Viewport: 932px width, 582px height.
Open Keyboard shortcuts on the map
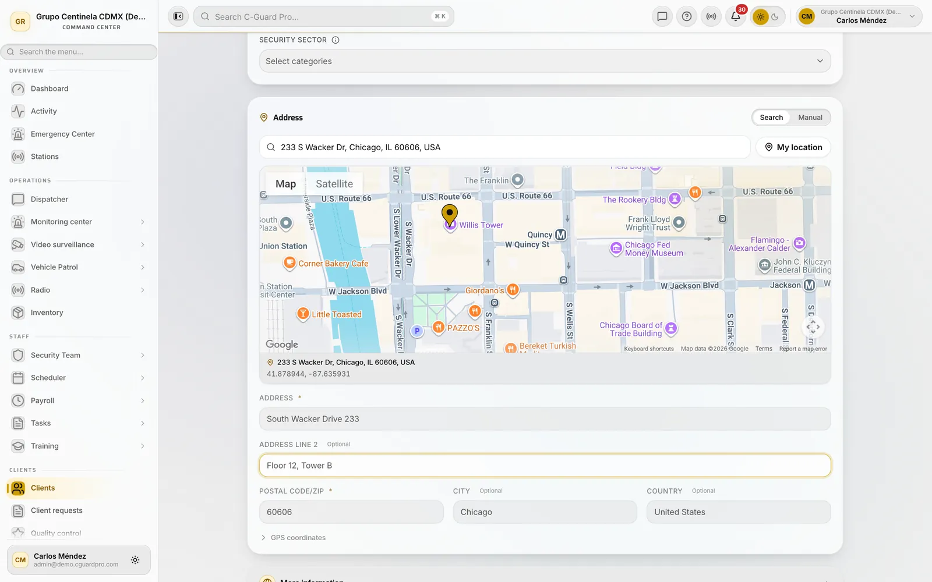point(649,349)
